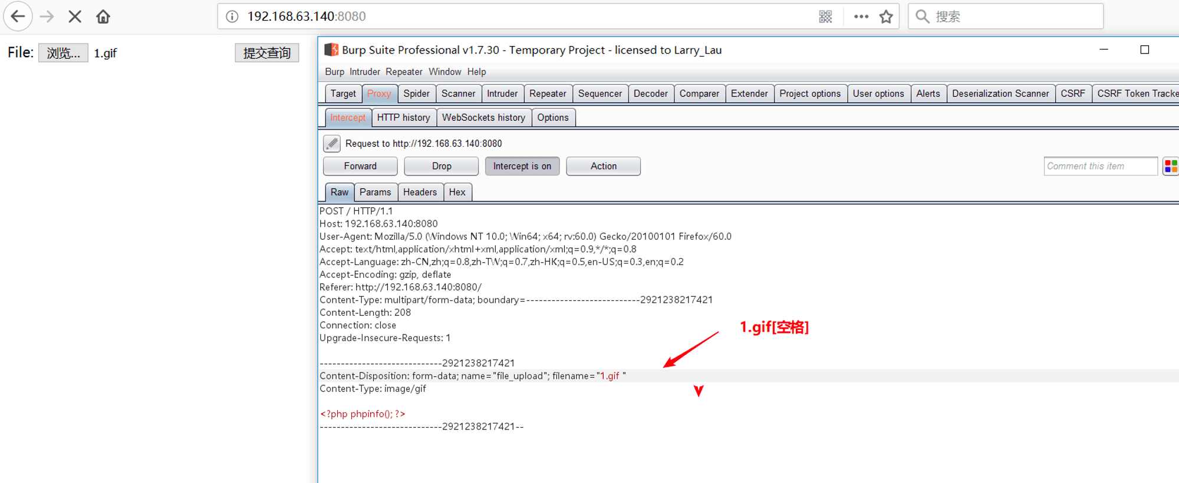
Task: Forward the intercepted request
Action: coord(360,166)
